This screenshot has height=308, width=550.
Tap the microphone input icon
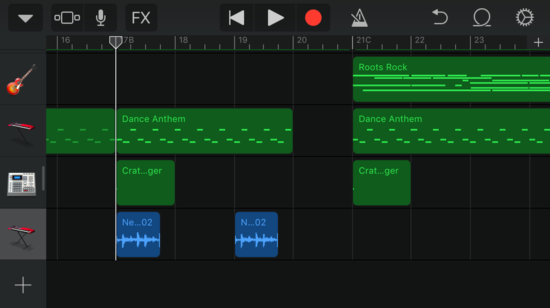[x=100, y=18]
